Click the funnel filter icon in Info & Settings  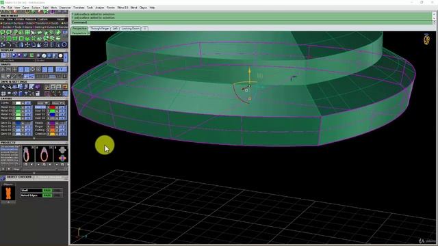tap(26, 94)
